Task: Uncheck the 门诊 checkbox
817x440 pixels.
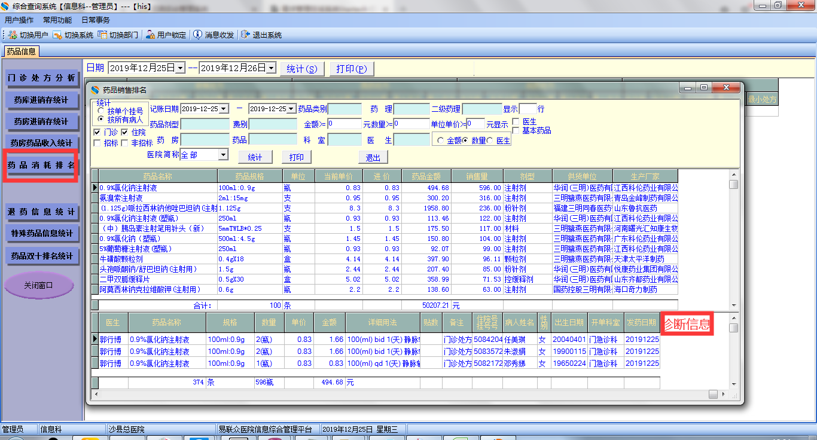Action: pyautogui.click(x=97, y=132)
